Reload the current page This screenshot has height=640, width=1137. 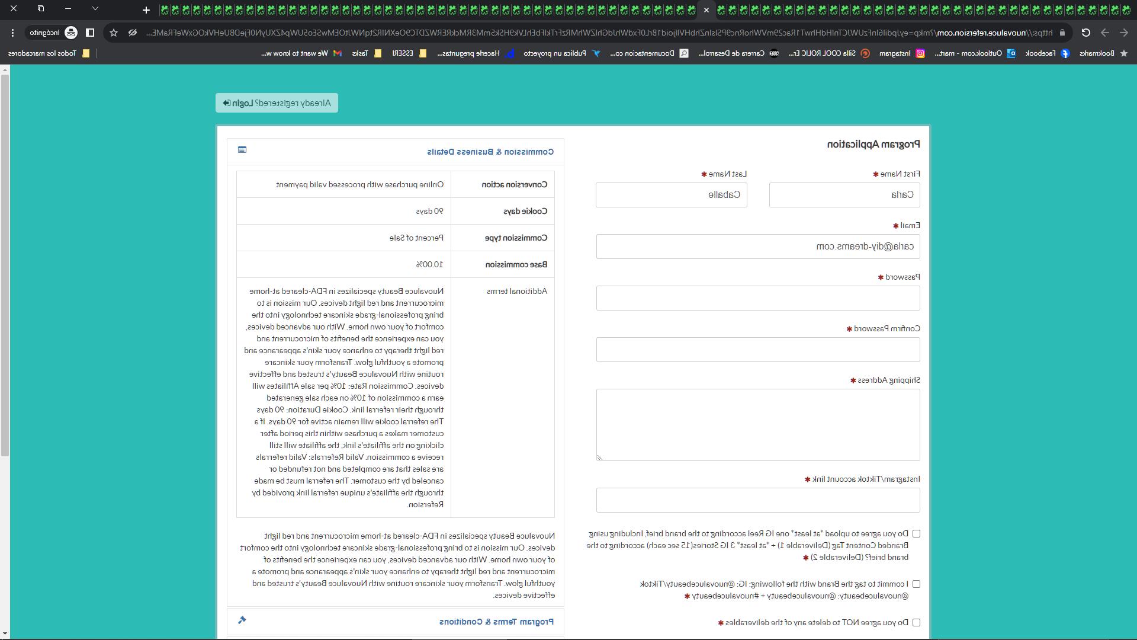(1085, 33)
